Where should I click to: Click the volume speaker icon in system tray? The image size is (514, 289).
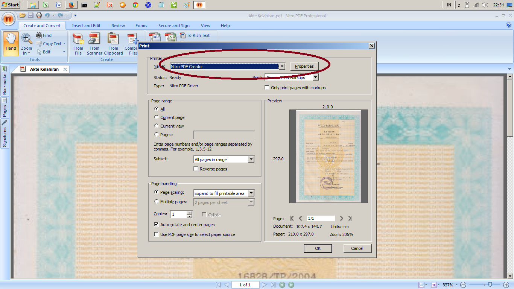coord(485,5)
